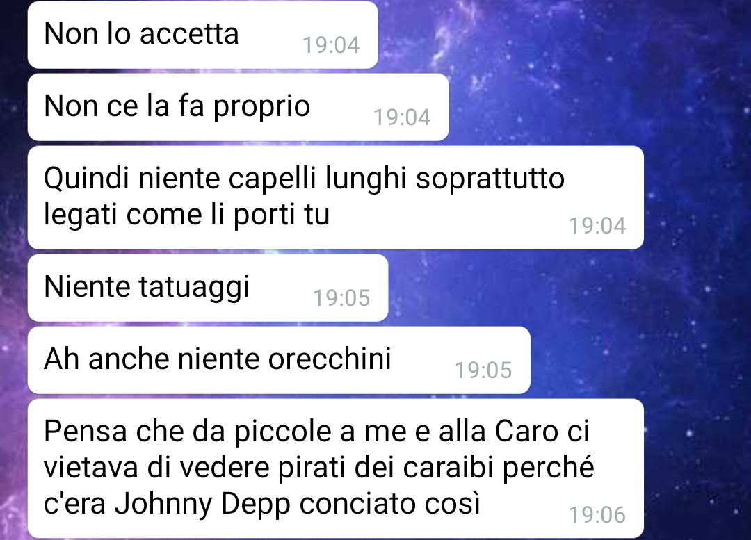Select the 'Quindi niente capelli lunghi' message

click(335, 197)
